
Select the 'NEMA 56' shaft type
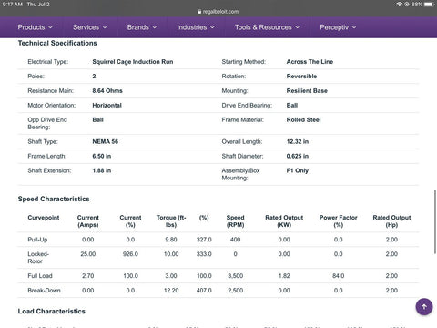point(106,141)
